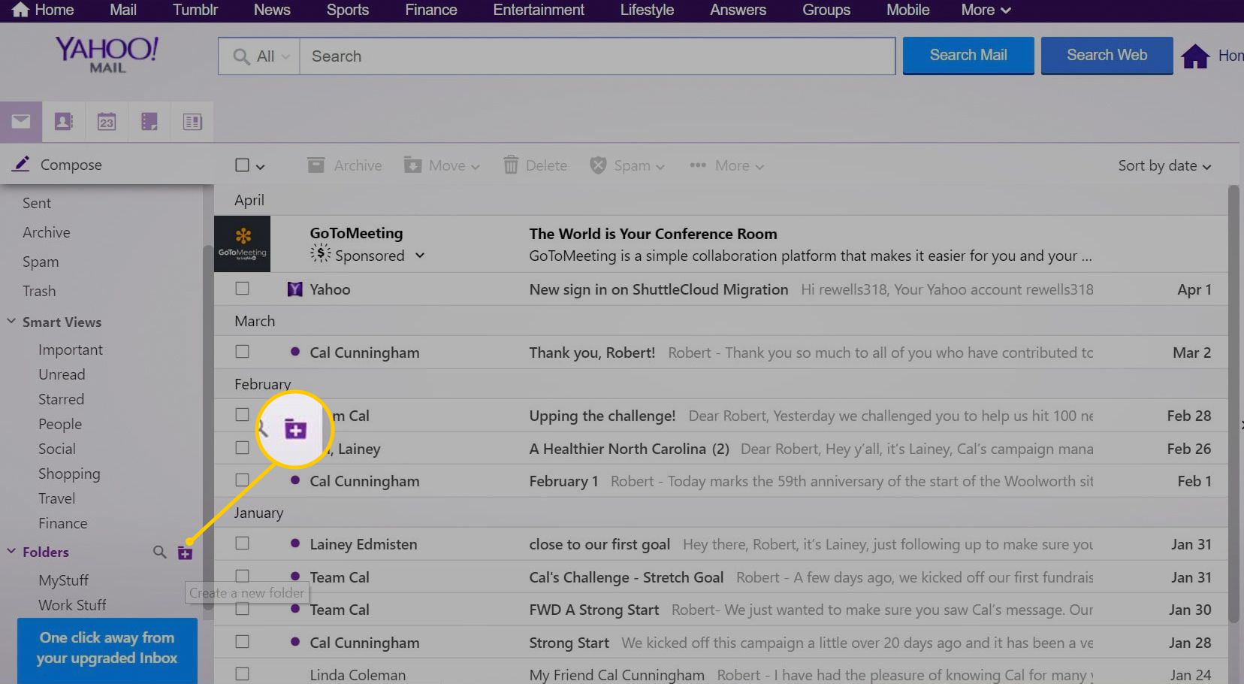Open the Notepad icon tab
Viewport: 1244px width, 684px height.
[149, 122]
